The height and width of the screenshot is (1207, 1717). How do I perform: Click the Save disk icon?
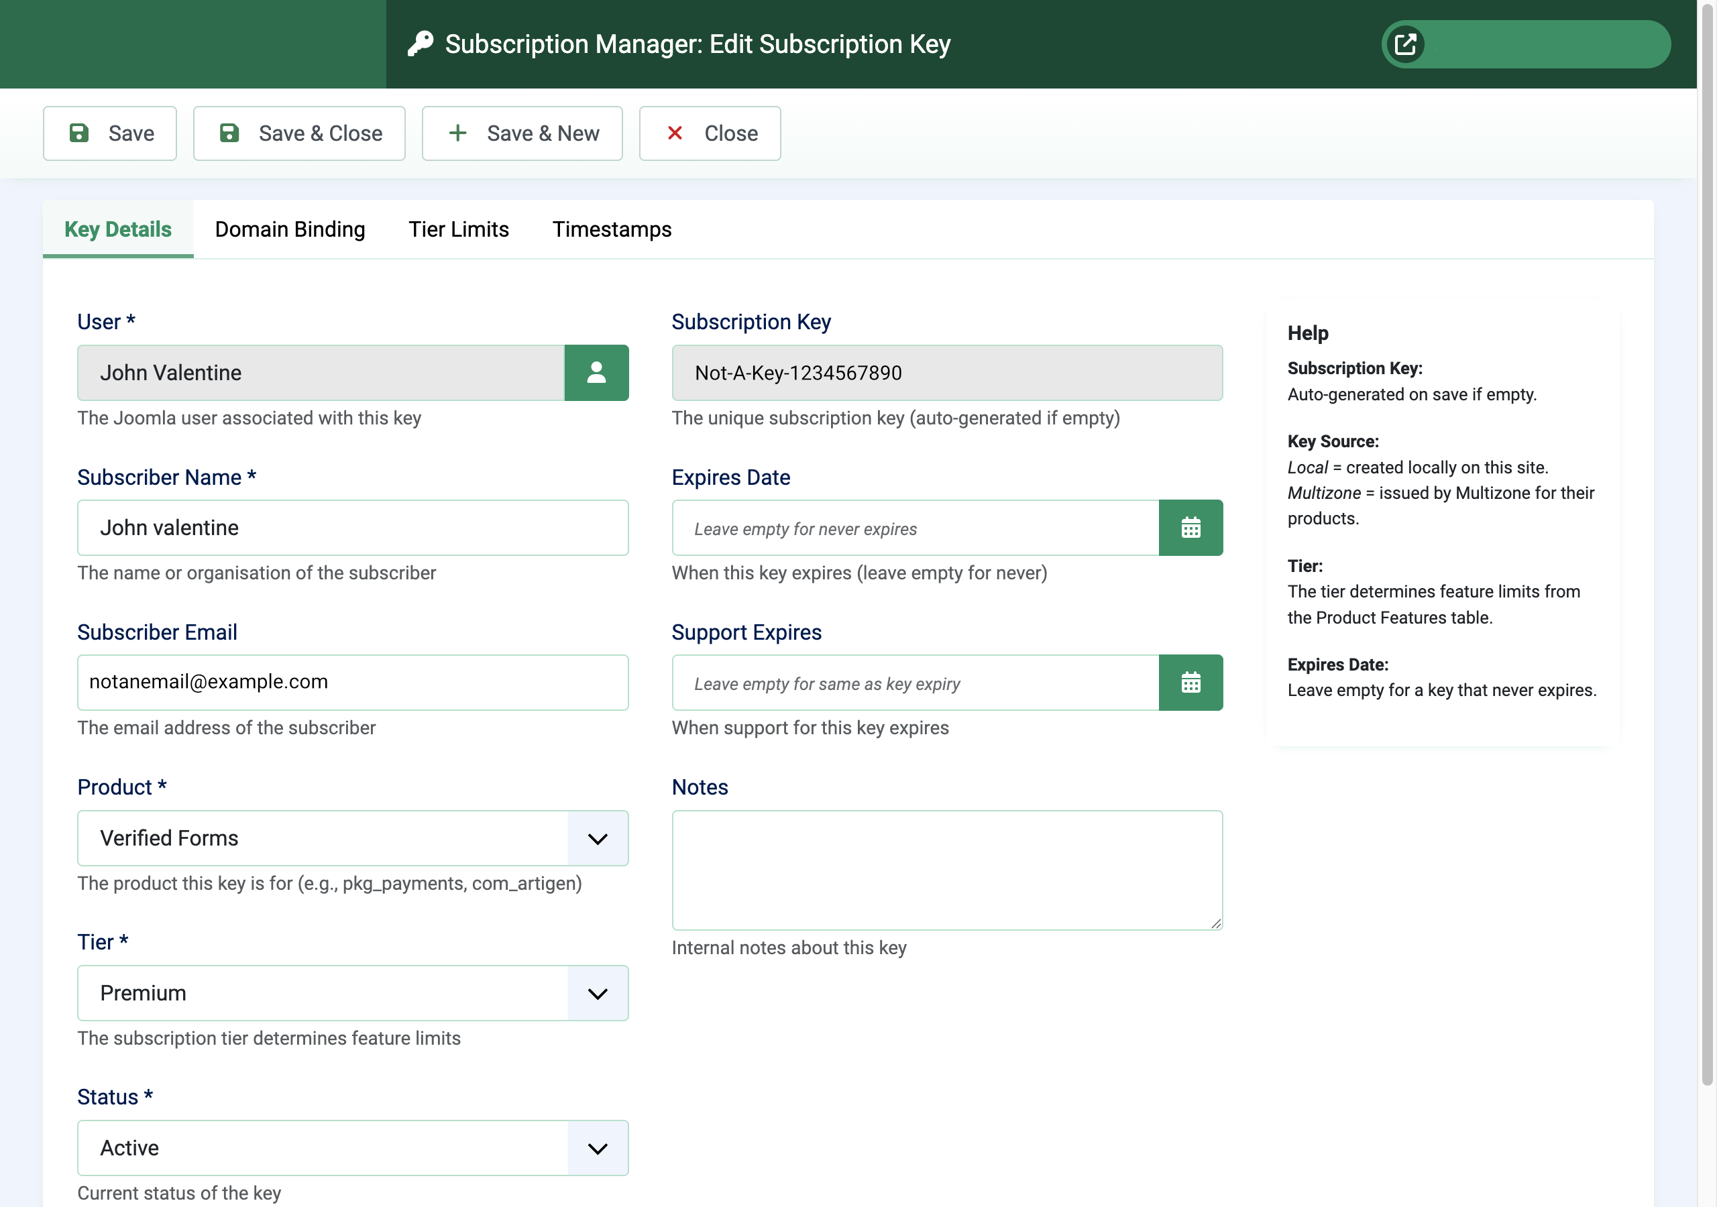pyautogui.click(x=79, y=133)
